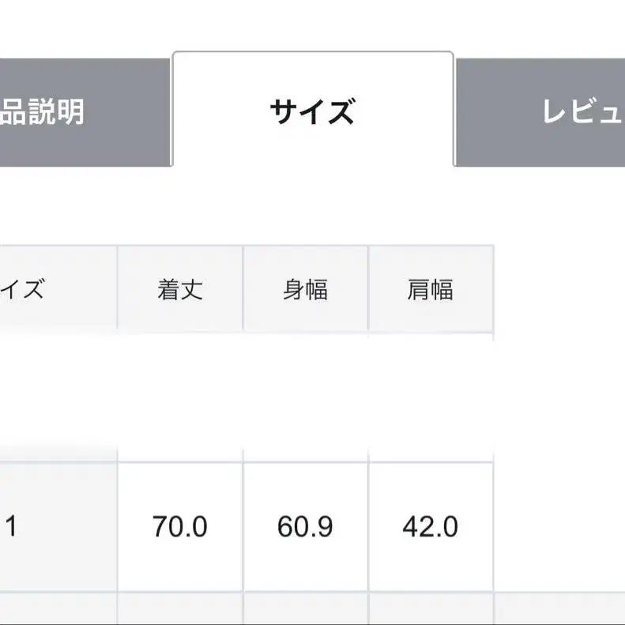Screen dimensions: 625x625
Task: Click the 42.0 shoulder width cell
Action: (431, 526)
